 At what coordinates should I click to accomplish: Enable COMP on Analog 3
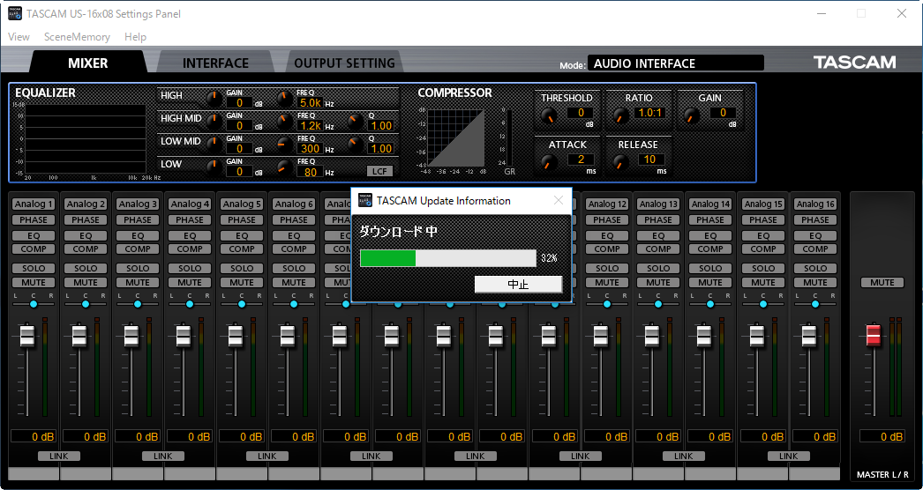point(138,249)
